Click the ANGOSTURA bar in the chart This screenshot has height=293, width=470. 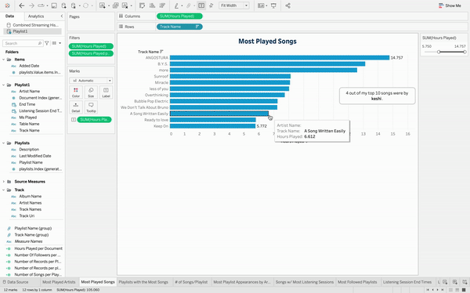tap(280, 57)
